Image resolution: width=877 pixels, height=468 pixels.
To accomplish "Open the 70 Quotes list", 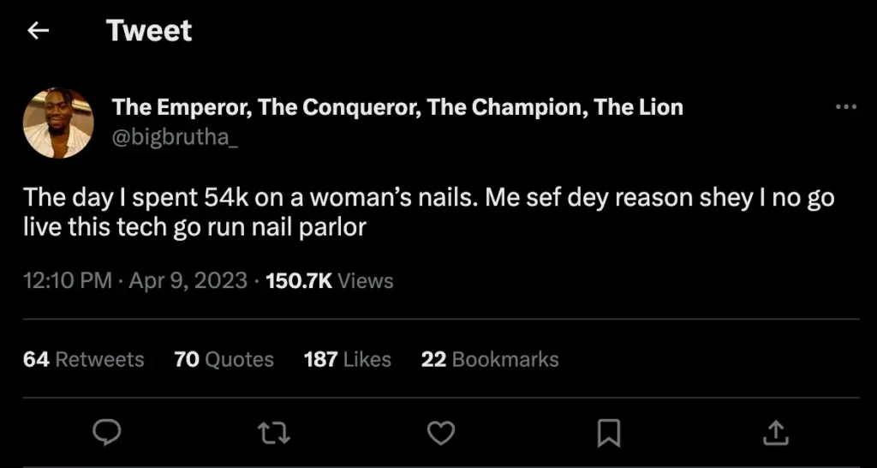I will (224, 359).
